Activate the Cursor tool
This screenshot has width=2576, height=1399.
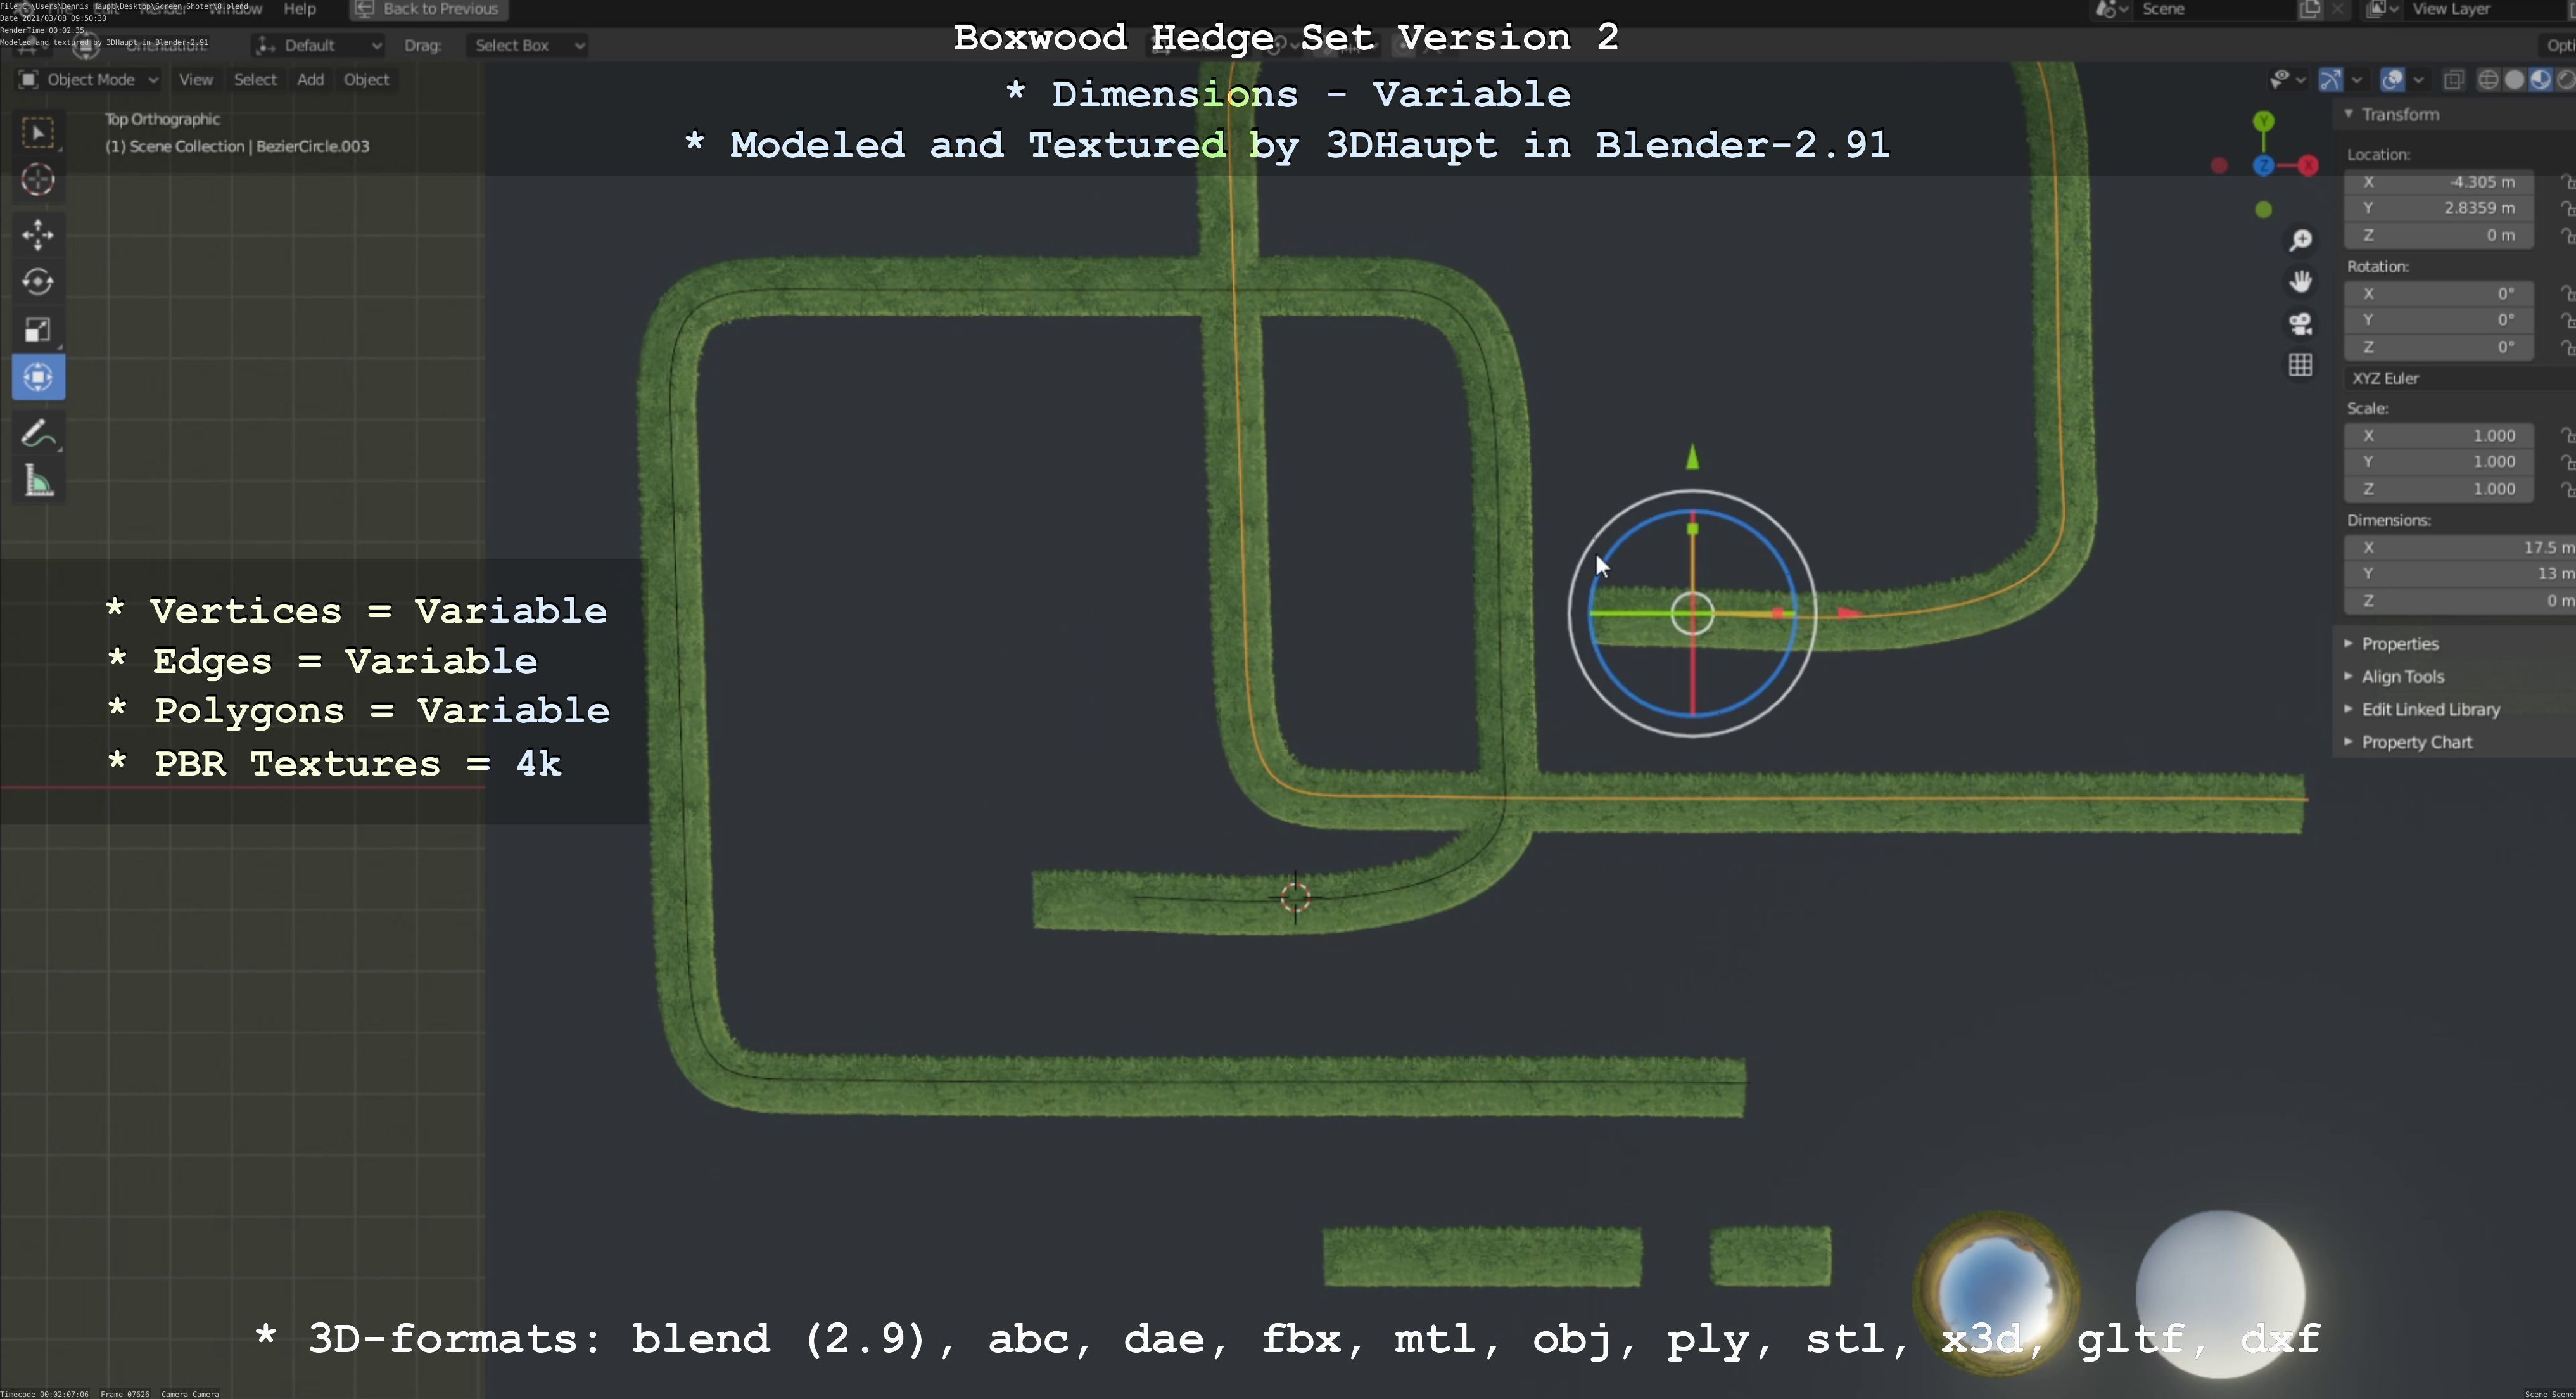(38, 180)
